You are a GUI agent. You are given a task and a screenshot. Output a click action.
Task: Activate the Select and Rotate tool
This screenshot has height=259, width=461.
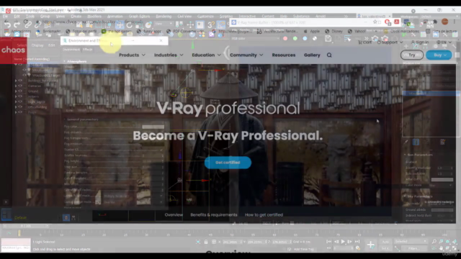(130, 25)
